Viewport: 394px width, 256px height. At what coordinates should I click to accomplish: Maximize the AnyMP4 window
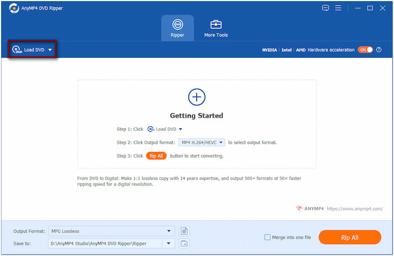pyautogui.click(x=370, y=8)
